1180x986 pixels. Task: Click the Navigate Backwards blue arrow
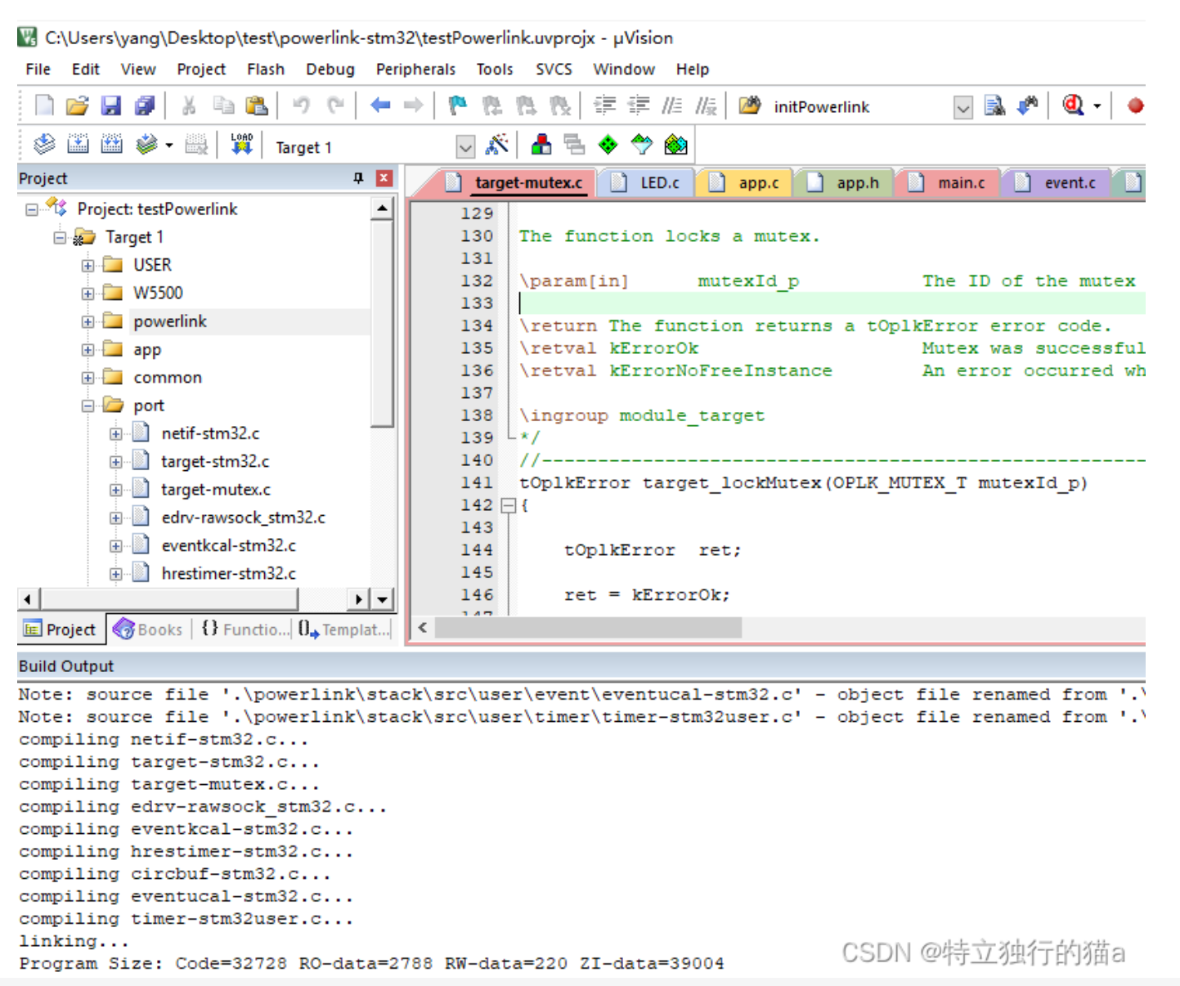tap(380, 105)
